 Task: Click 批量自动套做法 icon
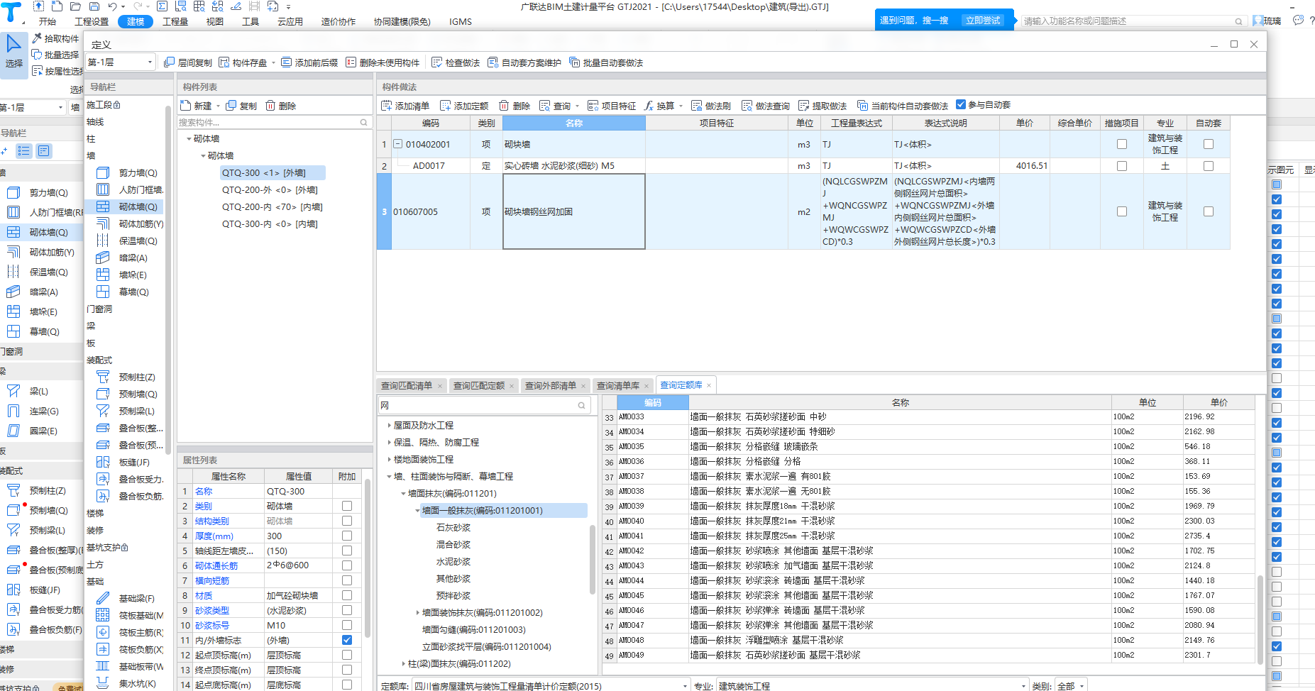575,62
